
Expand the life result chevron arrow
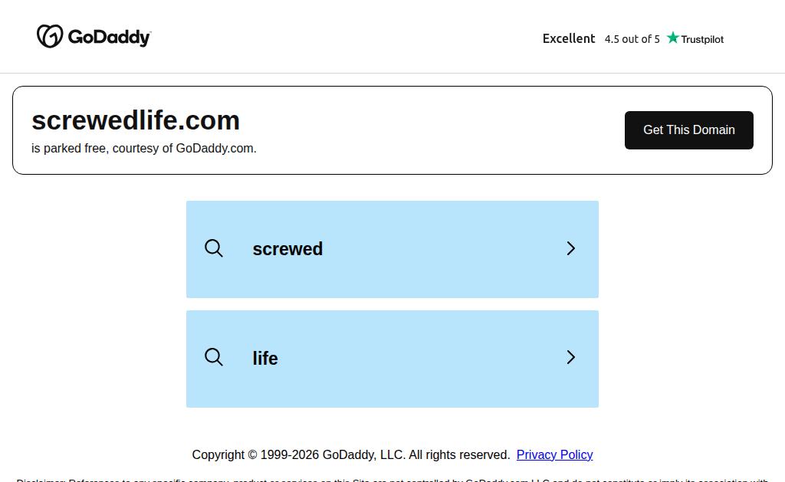coord(570,357)
